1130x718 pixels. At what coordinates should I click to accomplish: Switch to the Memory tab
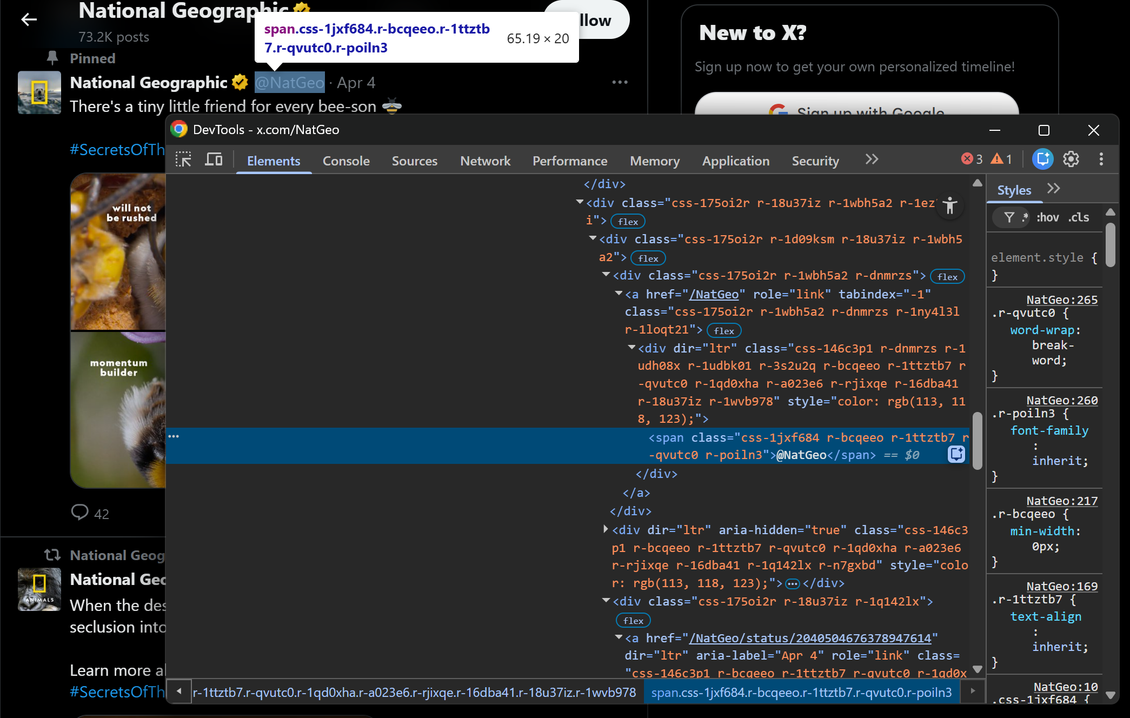[655, 161]
